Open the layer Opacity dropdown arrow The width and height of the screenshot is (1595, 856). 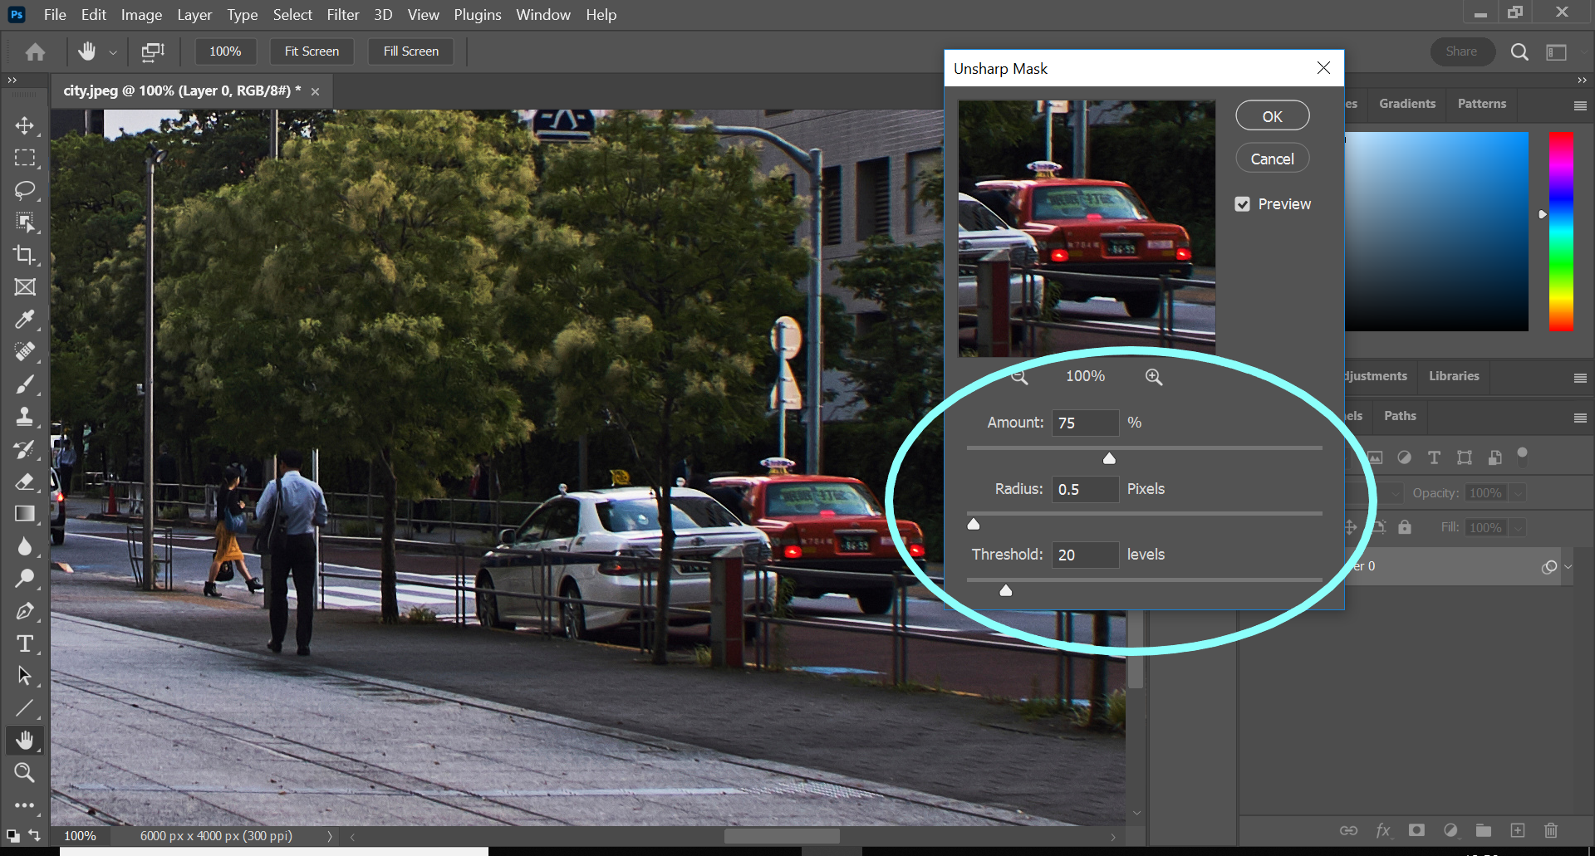tap(1518, 493)
